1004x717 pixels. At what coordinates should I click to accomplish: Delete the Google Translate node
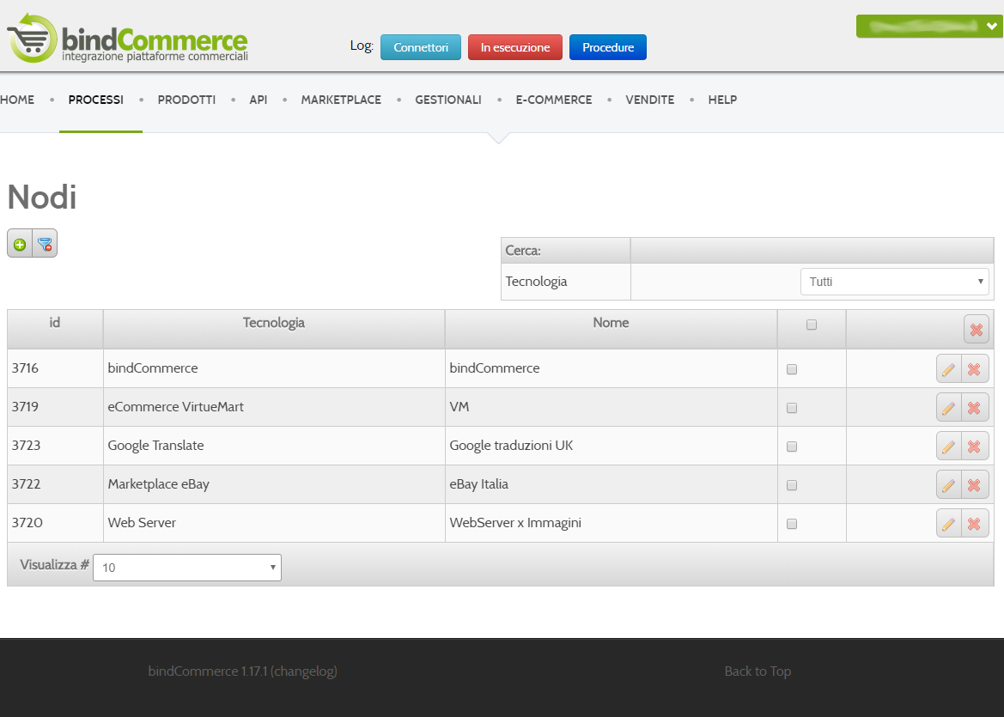tap(975, 447)
